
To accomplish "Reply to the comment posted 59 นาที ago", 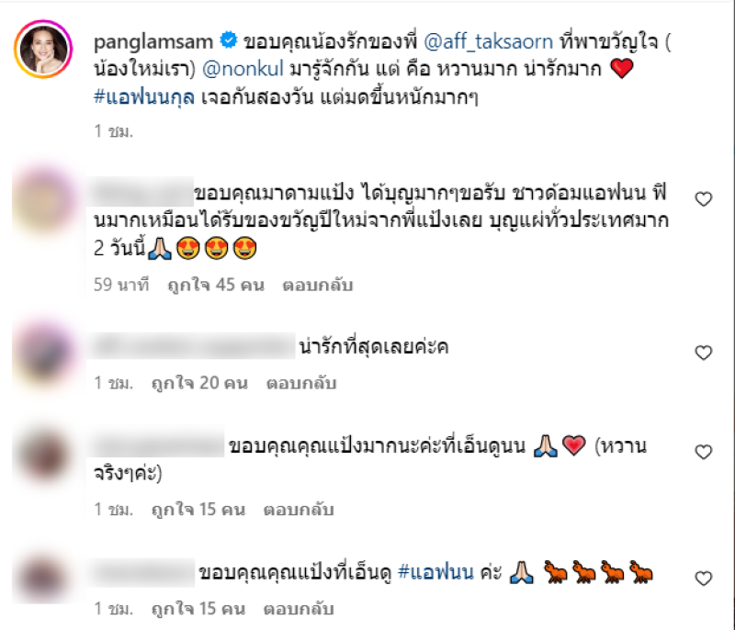I will tap(317, 285).
